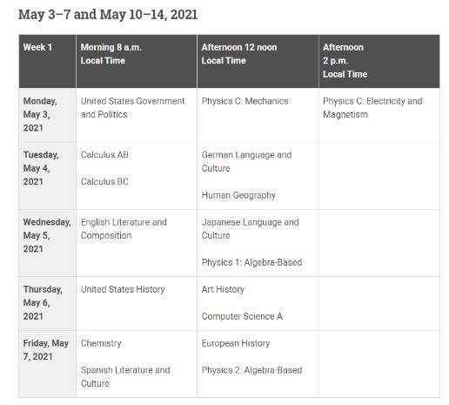Click the Calculus AB exam entry
The width and height of the screenshot is (449, 405).
click(x=104, y=155)
